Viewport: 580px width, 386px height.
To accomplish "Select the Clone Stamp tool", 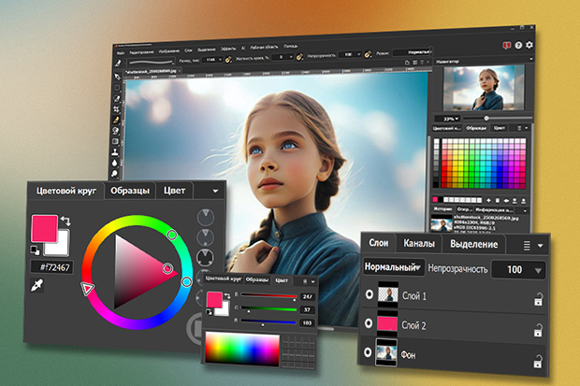I will pos(115,152).
